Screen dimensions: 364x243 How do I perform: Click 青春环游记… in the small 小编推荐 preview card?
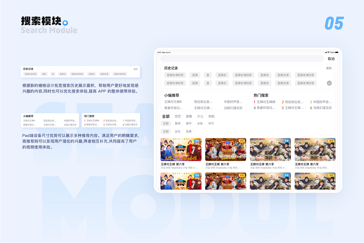30,125
